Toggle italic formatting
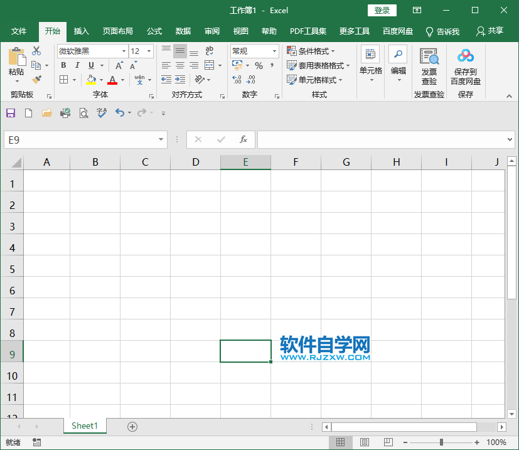 [77, 65]
